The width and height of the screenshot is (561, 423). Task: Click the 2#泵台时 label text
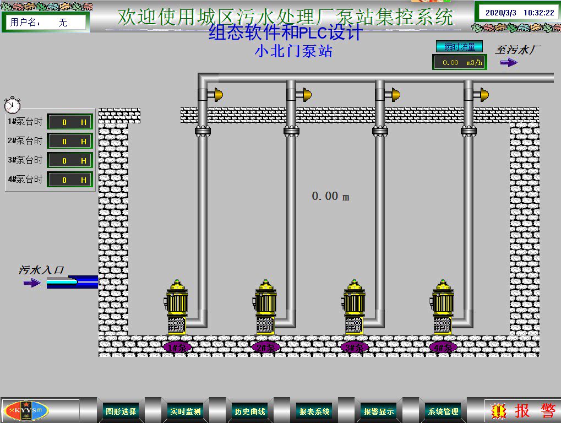pos(25,140)
